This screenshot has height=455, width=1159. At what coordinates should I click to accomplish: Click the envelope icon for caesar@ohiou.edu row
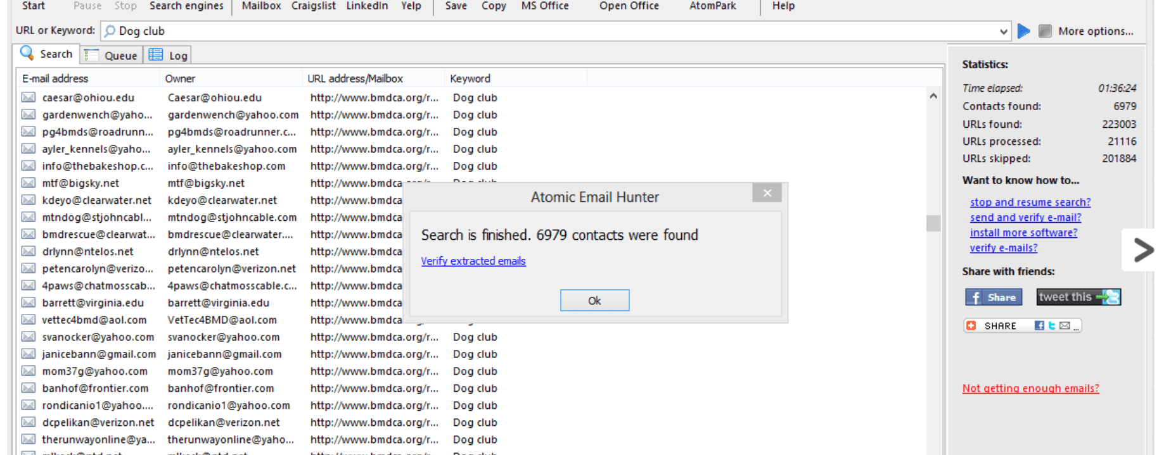[x=29, y=97]
